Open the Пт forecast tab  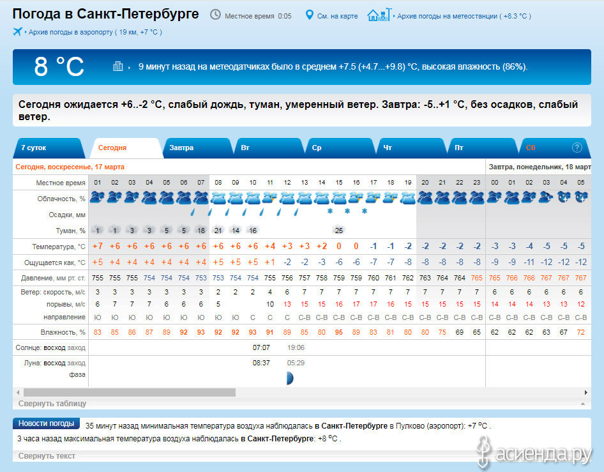point(482,148)
